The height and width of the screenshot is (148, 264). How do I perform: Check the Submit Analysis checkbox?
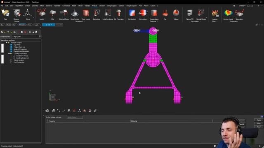pos(11,60)
